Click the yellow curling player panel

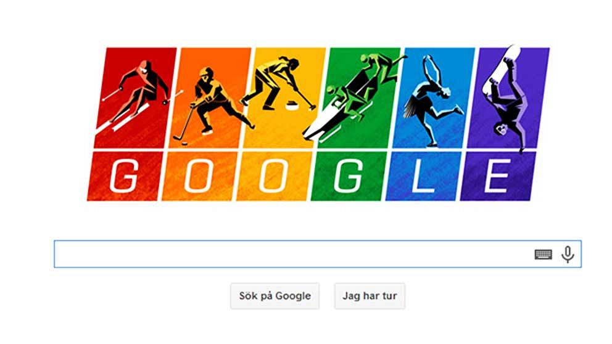coord(285,97)
